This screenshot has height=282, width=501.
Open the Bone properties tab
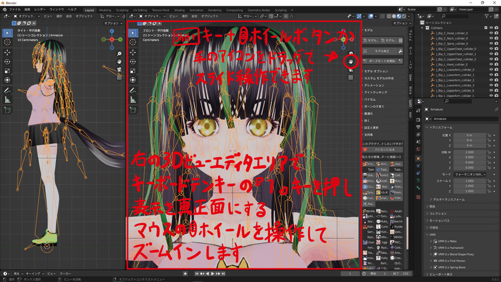point(418,188)
